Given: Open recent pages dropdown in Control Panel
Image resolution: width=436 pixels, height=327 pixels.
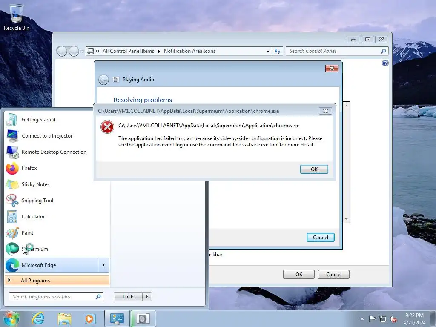Looking at the screenshot, I should [82, 52].
